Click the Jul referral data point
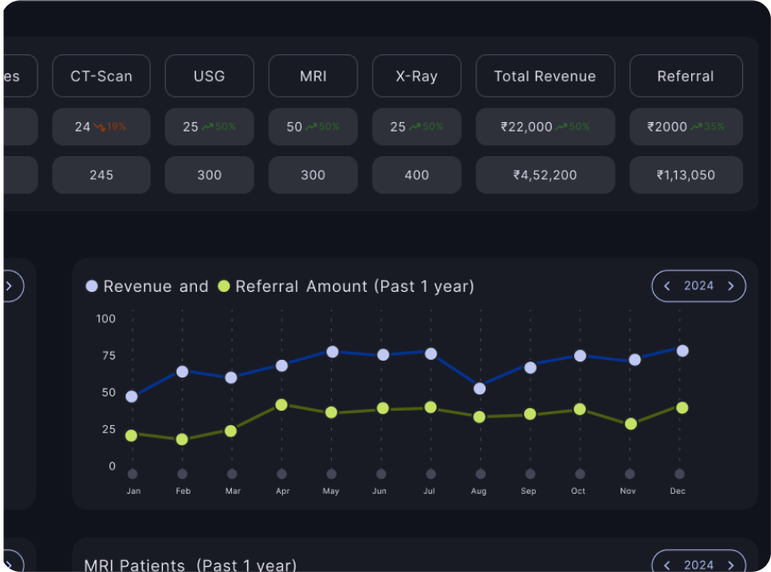 pyautogui.click(x=431, y=407)
